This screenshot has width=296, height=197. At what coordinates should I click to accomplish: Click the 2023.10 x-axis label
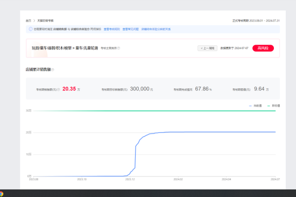pos(82,179)
